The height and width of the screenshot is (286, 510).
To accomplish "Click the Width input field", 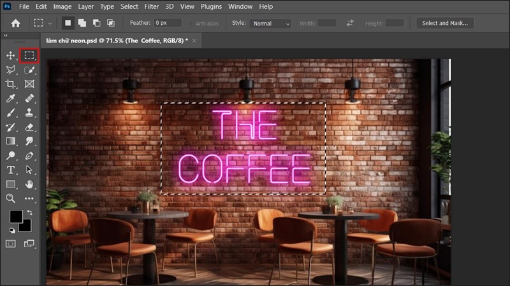I will click(327, 23).
